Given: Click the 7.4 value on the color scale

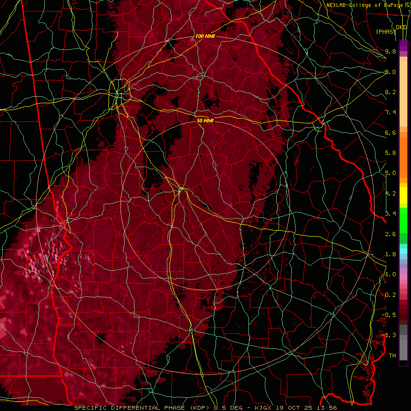Looking at the screenshot, I should coord(390,112).
